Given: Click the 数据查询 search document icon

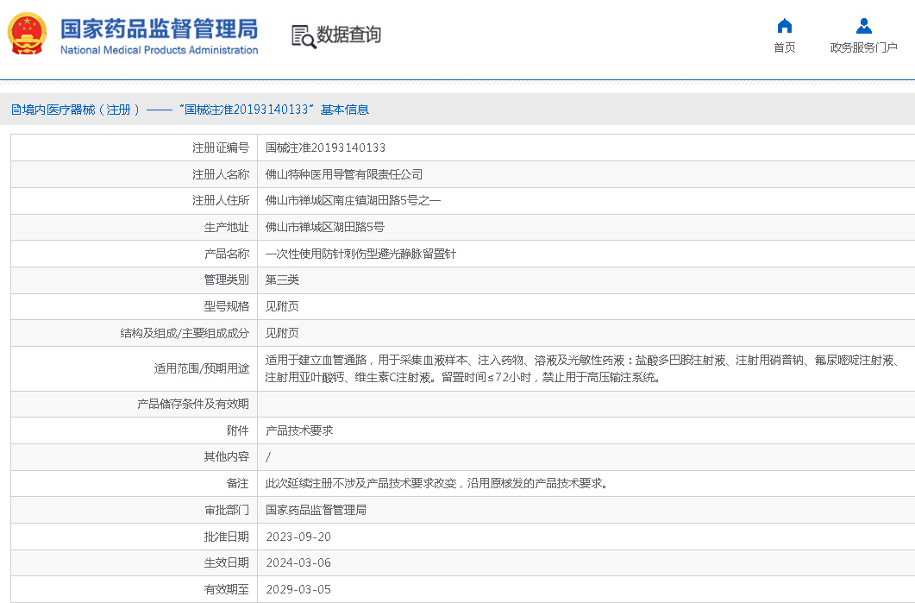Looking at the screenshot, I should point(304,37).
